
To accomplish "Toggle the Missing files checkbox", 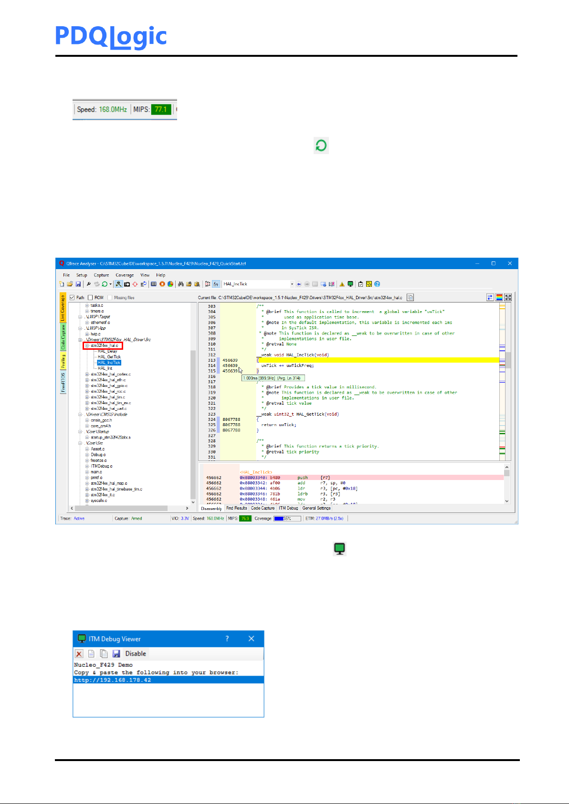I will pos(110,298).
